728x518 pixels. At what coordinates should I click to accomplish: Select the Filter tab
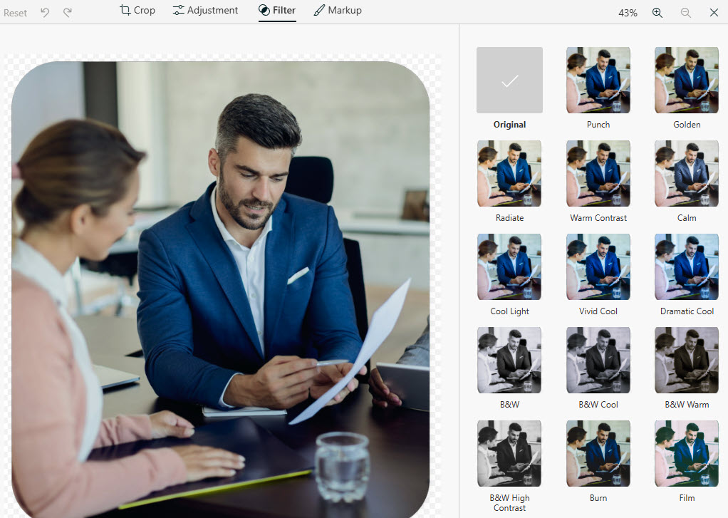(x=277, y=11)
